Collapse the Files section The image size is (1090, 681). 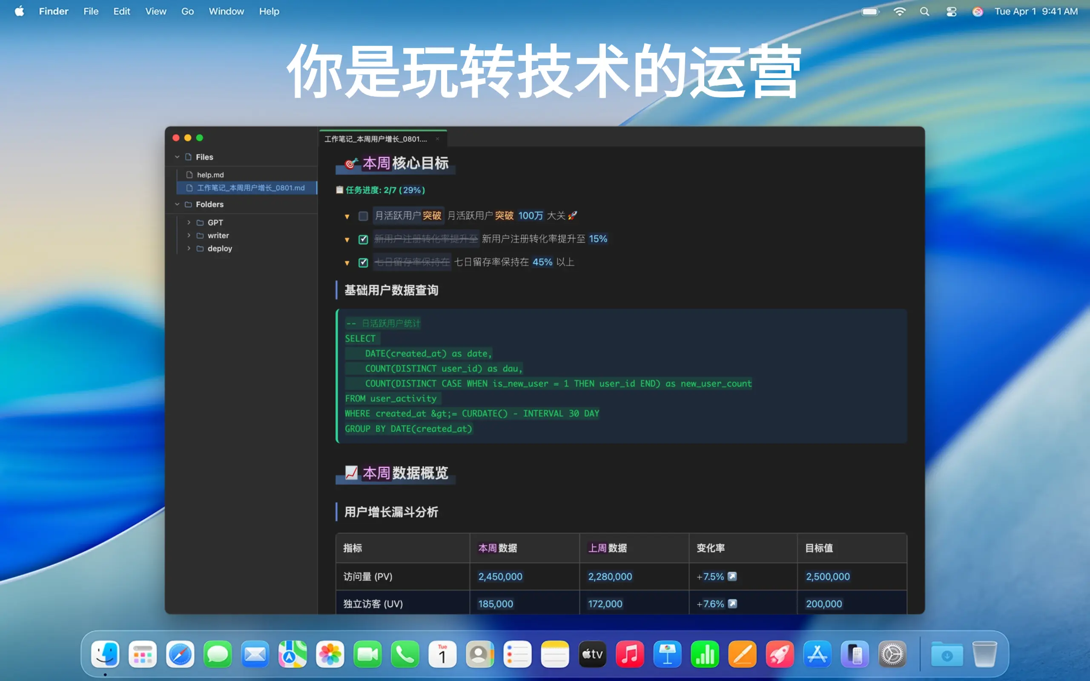pyautogui.click(x=177, y=157)
